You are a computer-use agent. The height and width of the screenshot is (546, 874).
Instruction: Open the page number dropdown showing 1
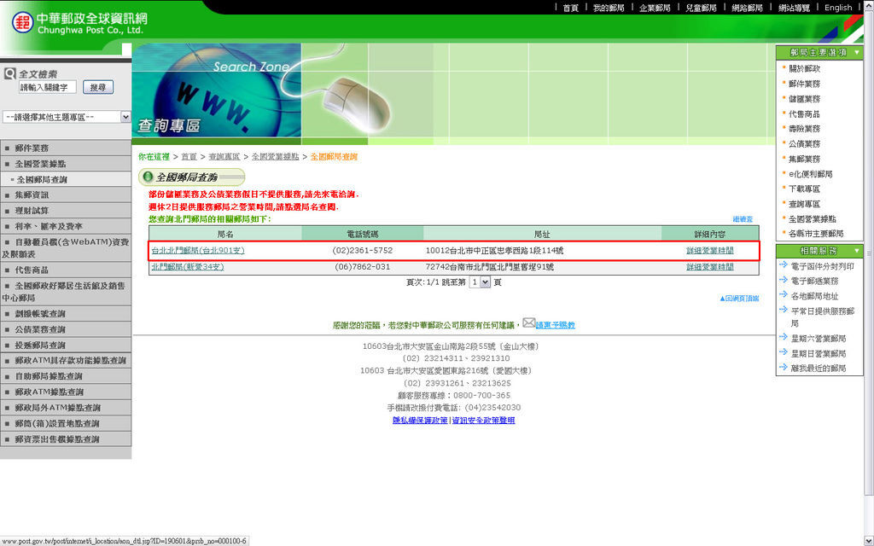[x=480, y=282]
